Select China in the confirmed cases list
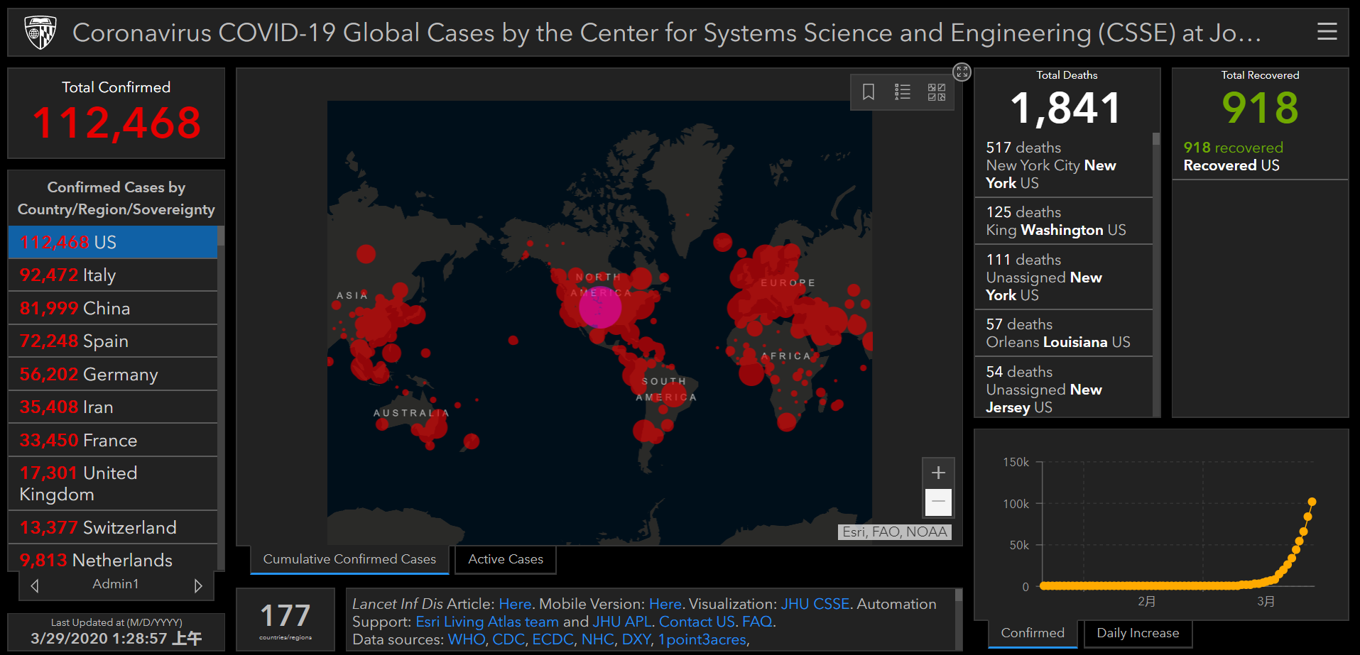The height and width of the screenshot is (655, 1360). point(113,308)
